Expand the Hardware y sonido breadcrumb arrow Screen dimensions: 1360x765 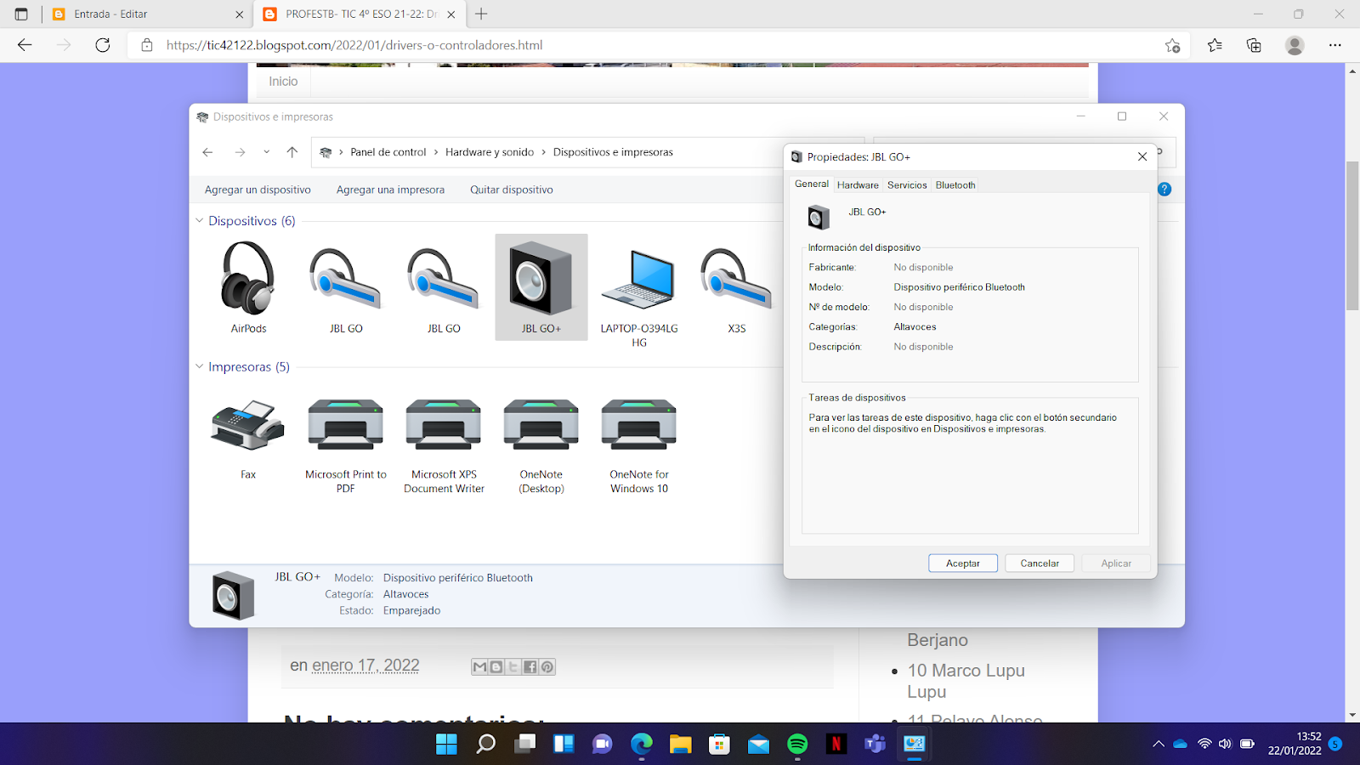click(544, 152)
